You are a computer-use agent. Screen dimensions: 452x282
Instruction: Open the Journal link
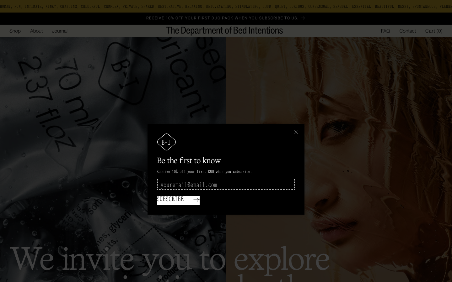pyautogui.click(x=60, y=31)
